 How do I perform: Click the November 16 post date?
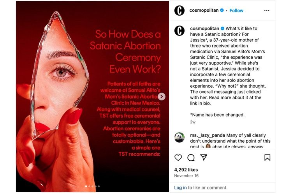click(186, 176)
